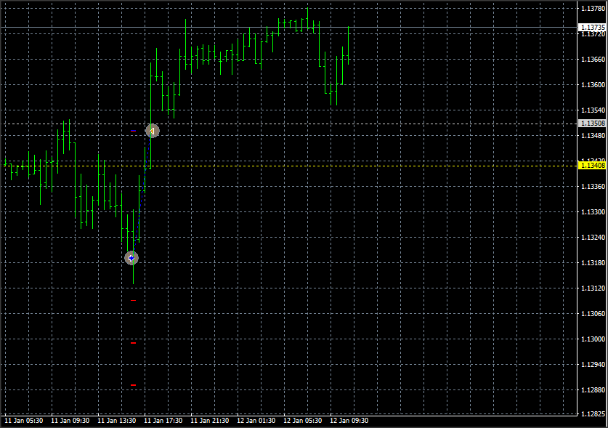Click the orange trade close arrow marker
The image size is (608, 428).
(x=152, y=131)
